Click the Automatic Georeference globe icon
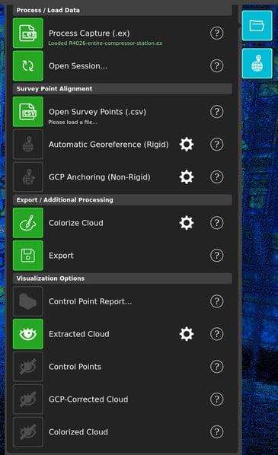This screenshot has width=278, height=455. [28, 145]
